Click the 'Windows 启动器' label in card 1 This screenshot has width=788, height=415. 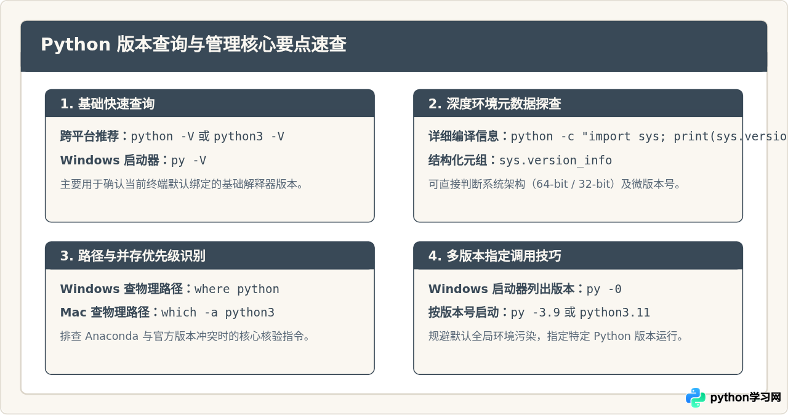point(110,160)
